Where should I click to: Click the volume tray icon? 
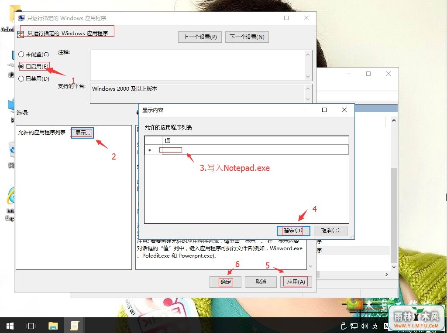tap(364, 326)
